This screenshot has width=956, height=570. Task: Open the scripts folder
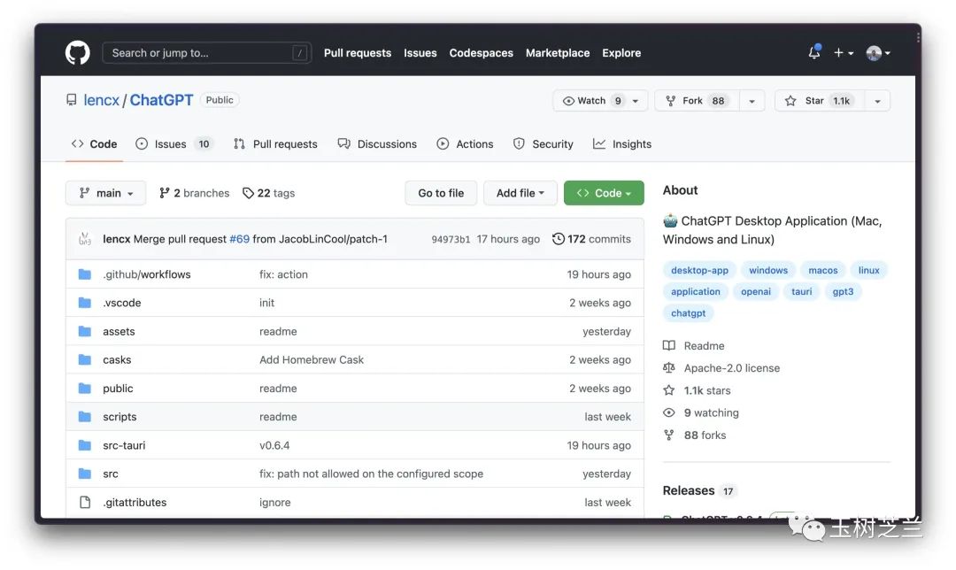click(x=119, y=417)
